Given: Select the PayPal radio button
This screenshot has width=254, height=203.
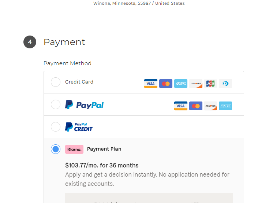Looking at the screenshot, I should 56,105.
